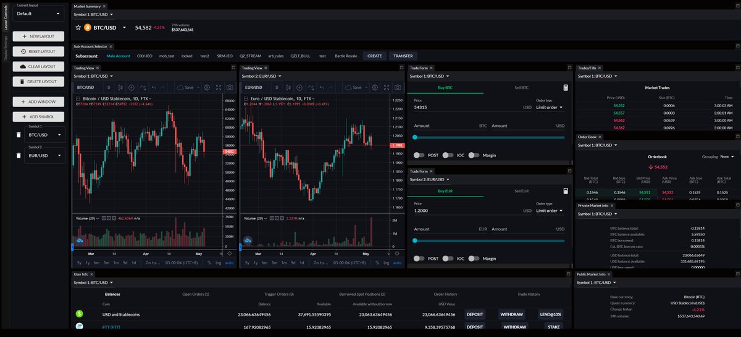
Task: Click ADD WINDOW button
Action: (x=38, y=101)
